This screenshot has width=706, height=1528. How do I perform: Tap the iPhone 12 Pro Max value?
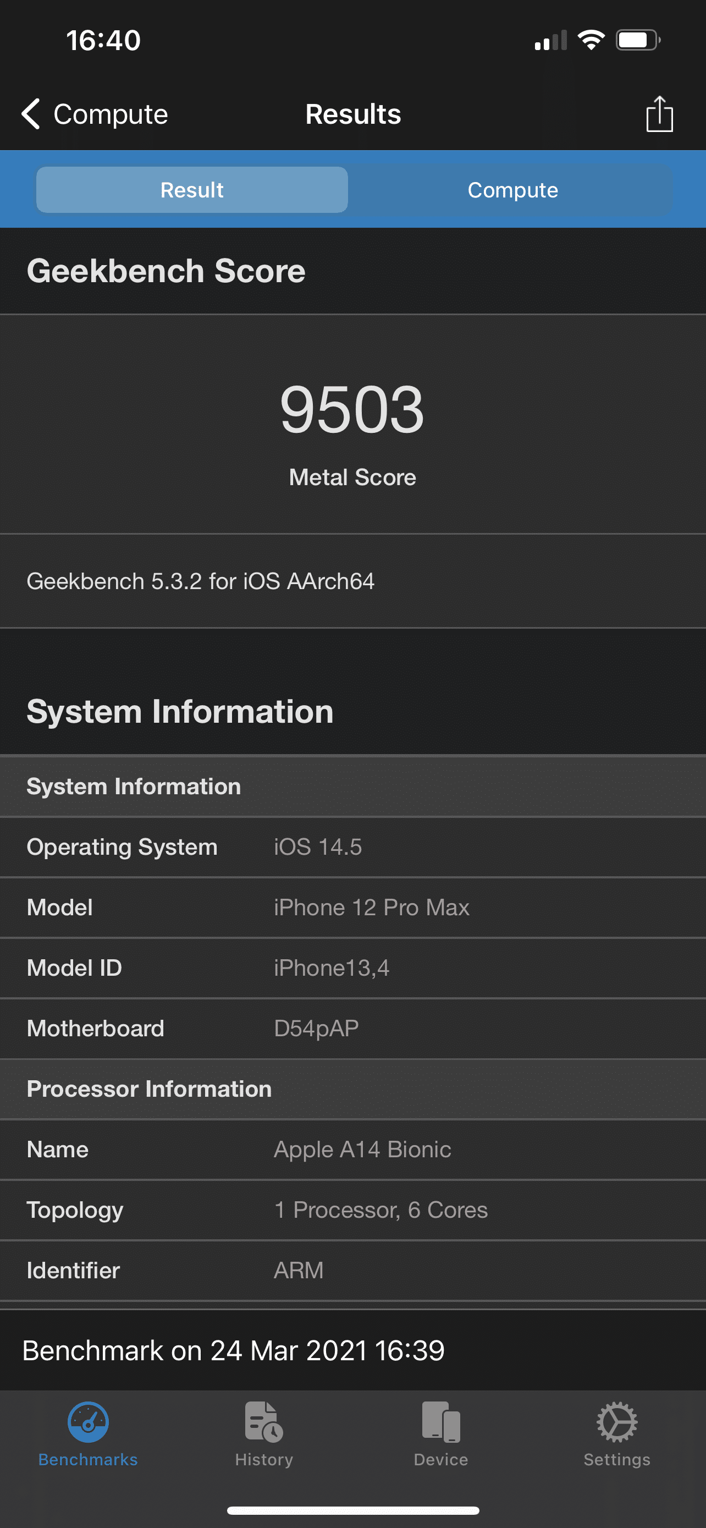coord(372,908)
